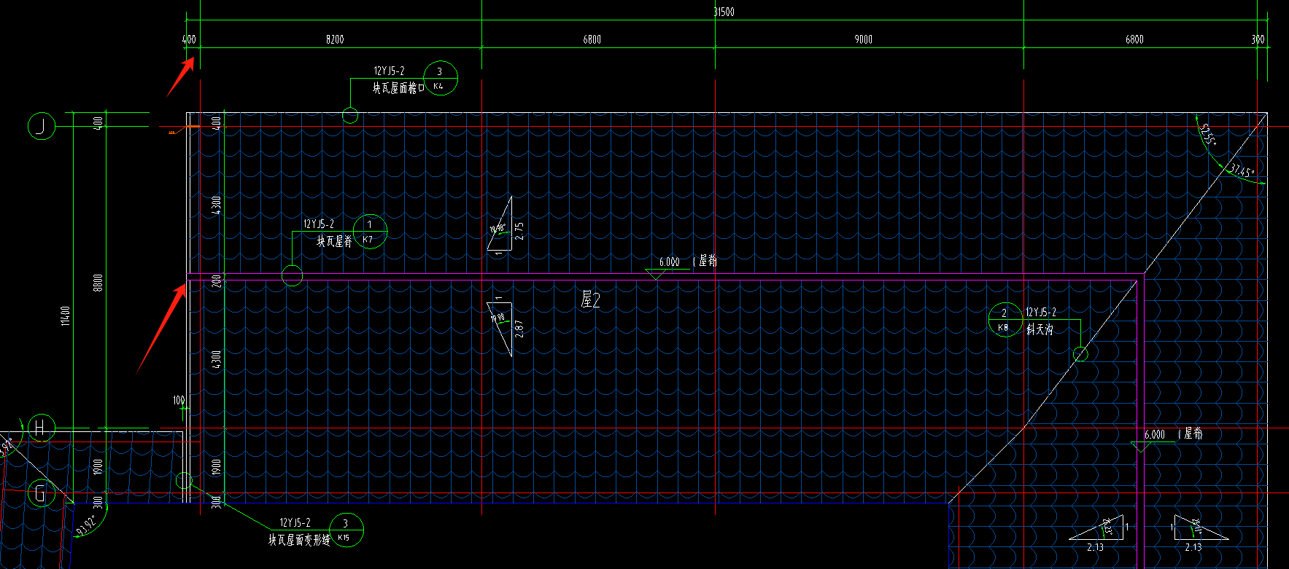Click the "斜天沟" valley gutter label
Screen dimensions: 1289x569
[1040, 329]
